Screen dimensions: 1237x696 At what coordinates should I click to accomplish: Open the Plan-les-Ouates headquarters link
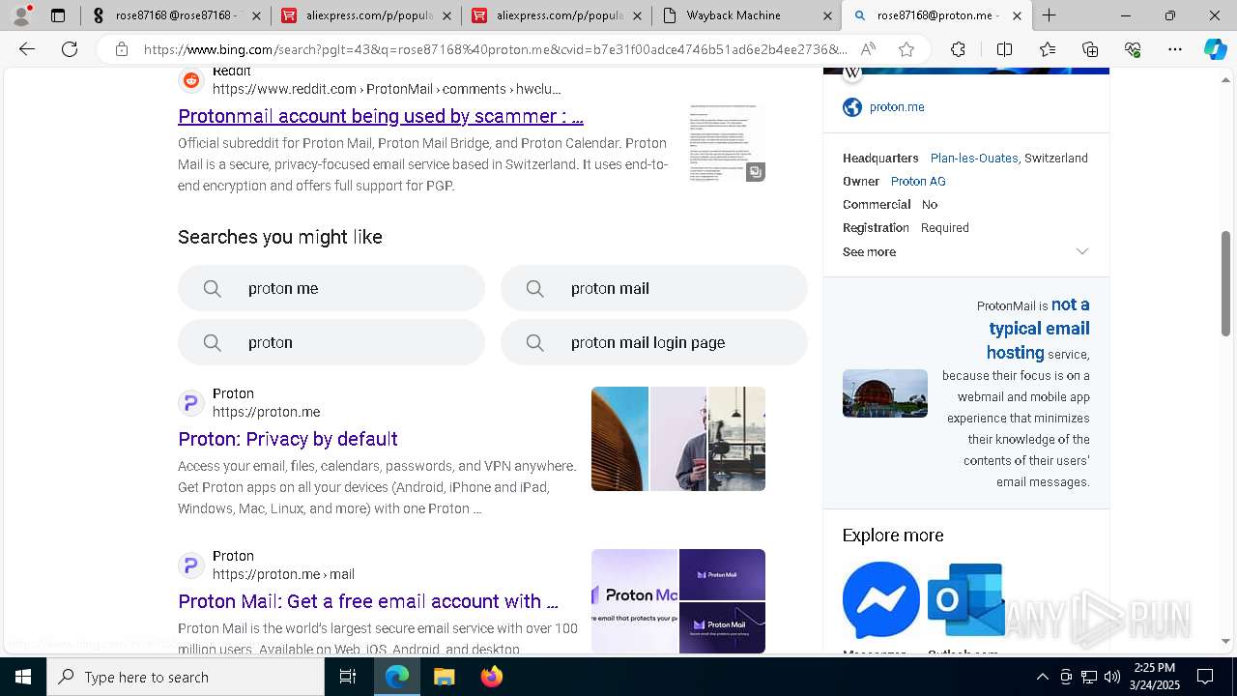(974, 159)
